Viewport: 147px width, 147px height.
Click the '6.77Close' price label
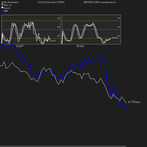134,102
